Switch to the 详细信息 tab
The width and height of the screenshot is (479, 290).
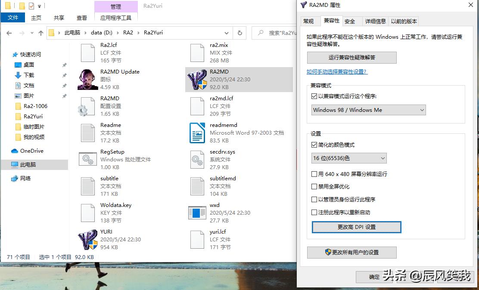click(376, 21)
